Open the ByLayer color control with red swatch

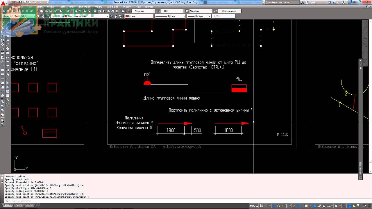[139, 16]
